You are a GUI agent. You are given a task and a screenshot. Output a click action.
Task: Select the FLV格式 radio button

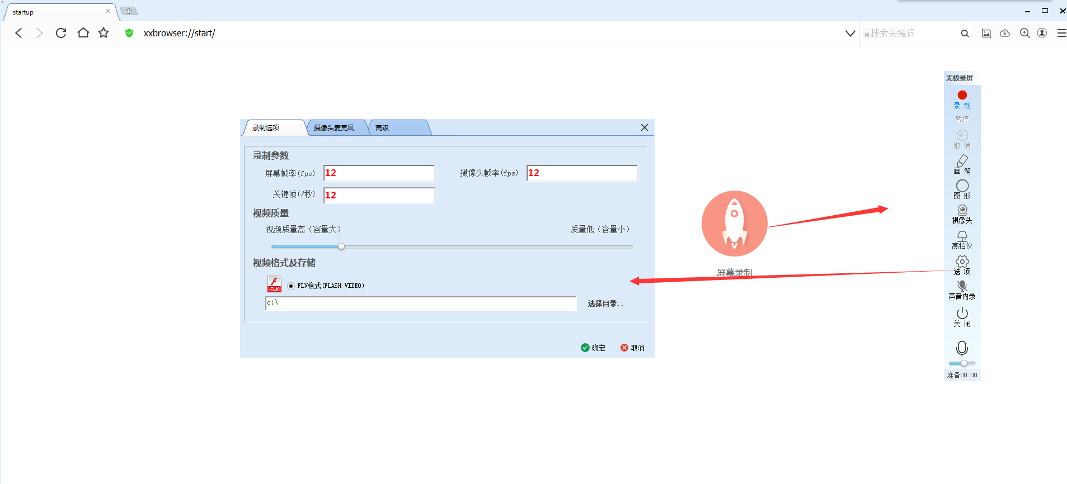[x=291, y=286]
